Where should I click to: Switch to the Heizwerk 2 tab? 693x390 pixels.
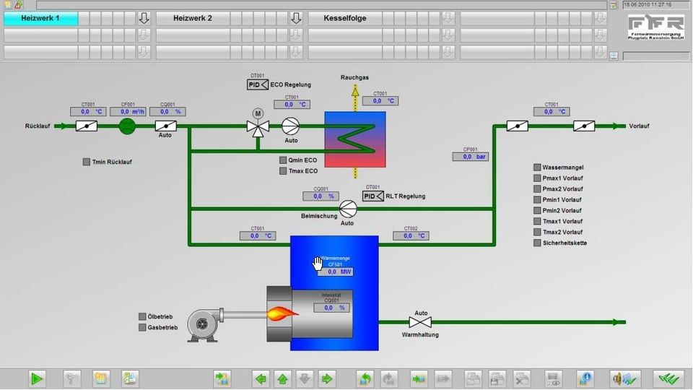[x=193, y=18]
